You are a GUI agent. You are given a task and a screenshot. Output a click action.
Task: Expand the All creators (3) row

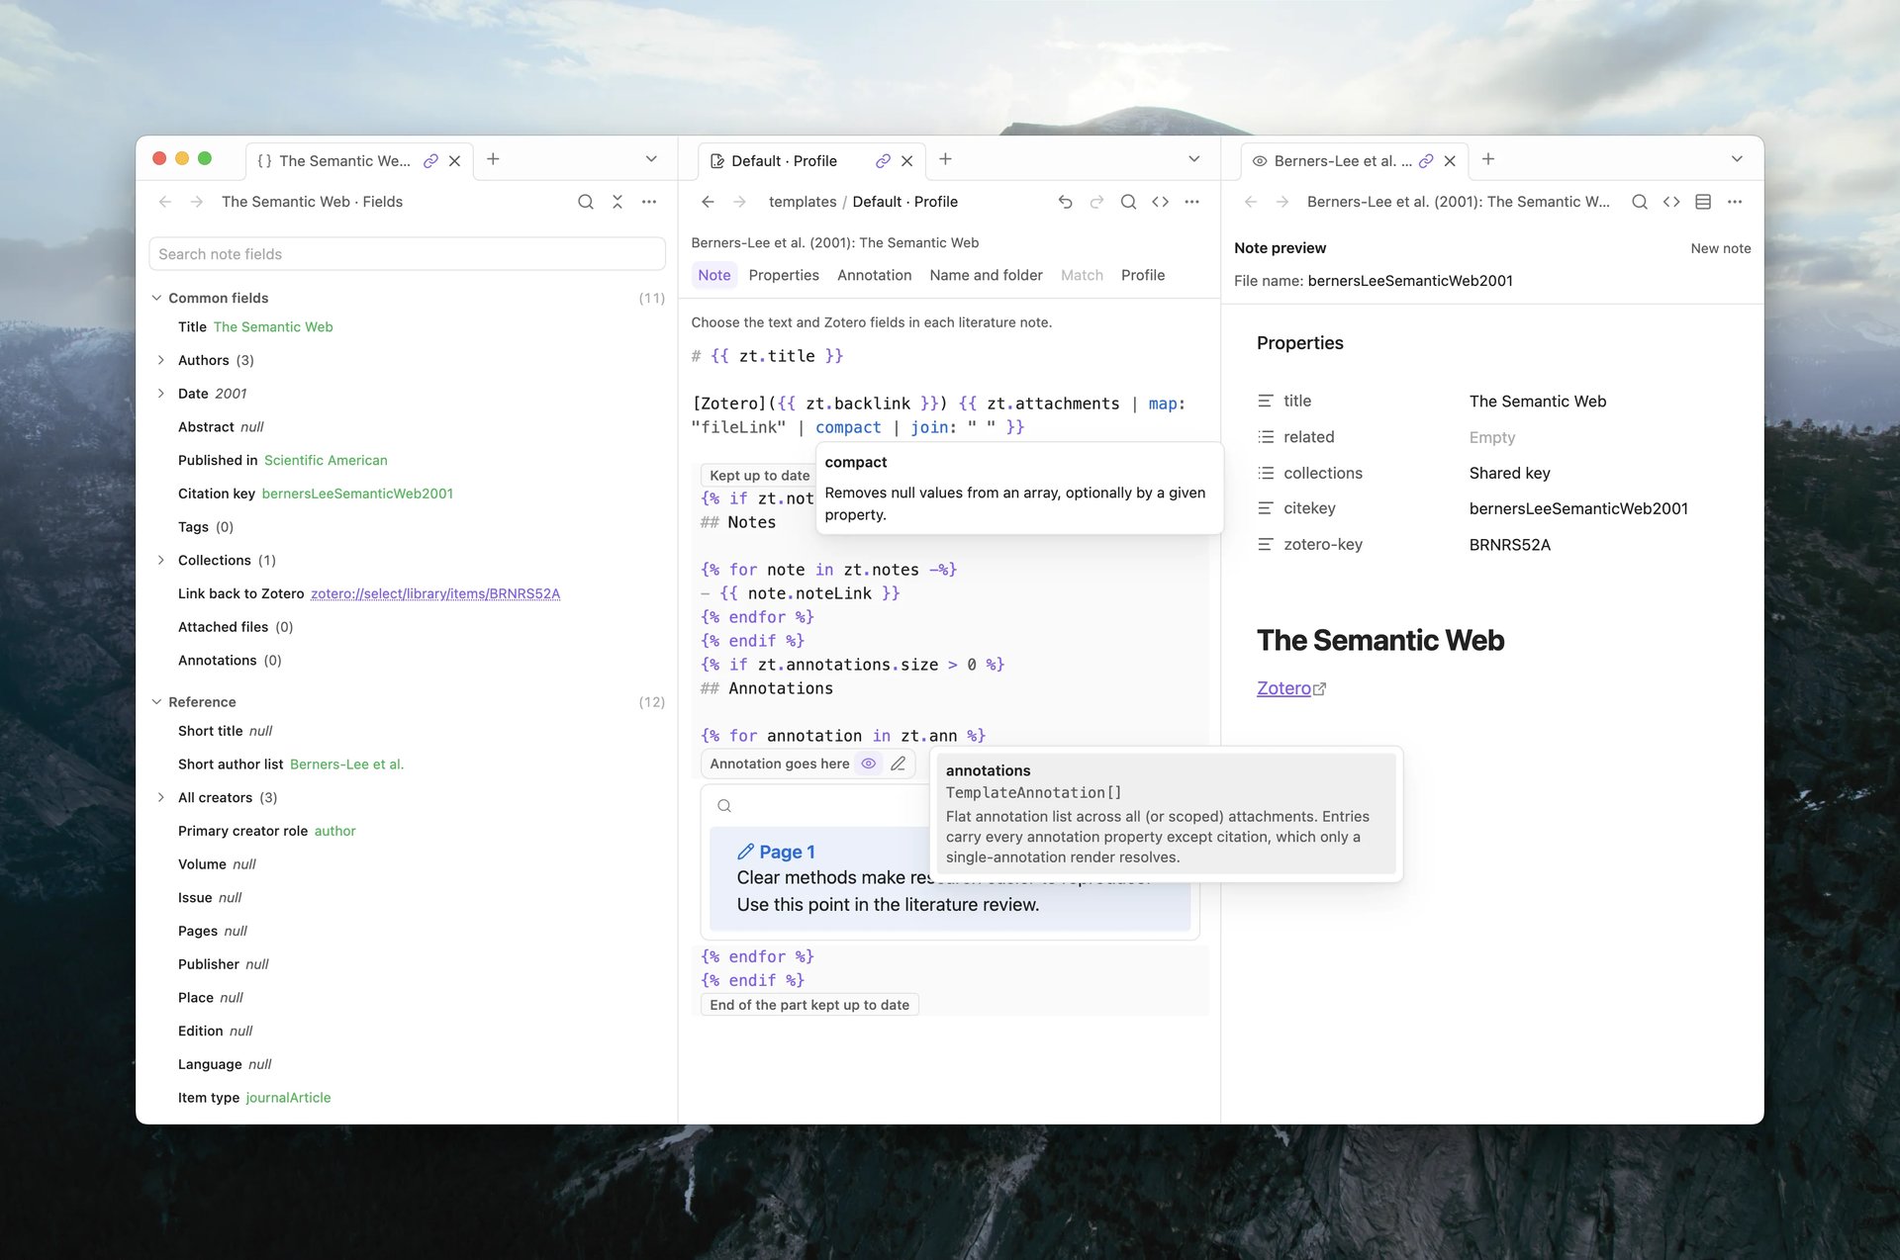(x=161, y=797)
